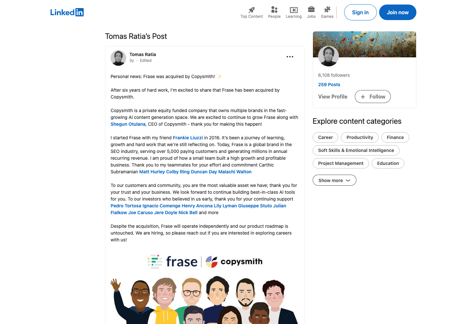Click the Explore content categories heading

click(x=357, y=121)
